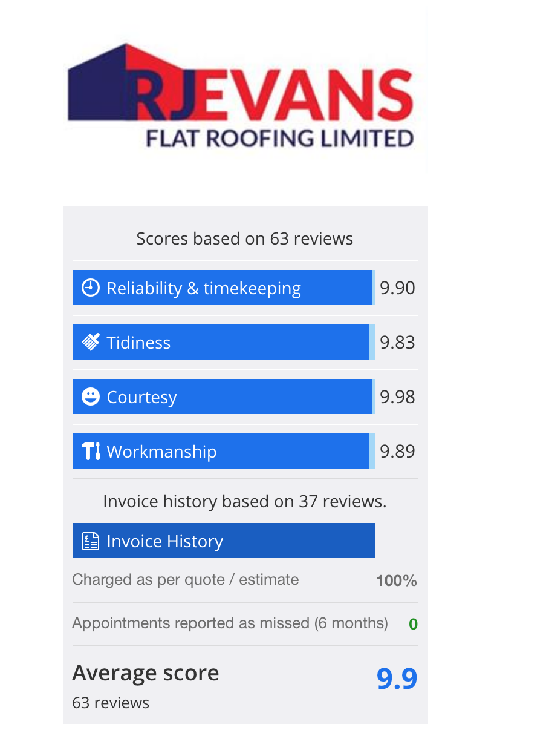The height and width of the screenshot is (753, 549).
Task: Click the 9.90 reliability score value
Action: coord(397,288)
